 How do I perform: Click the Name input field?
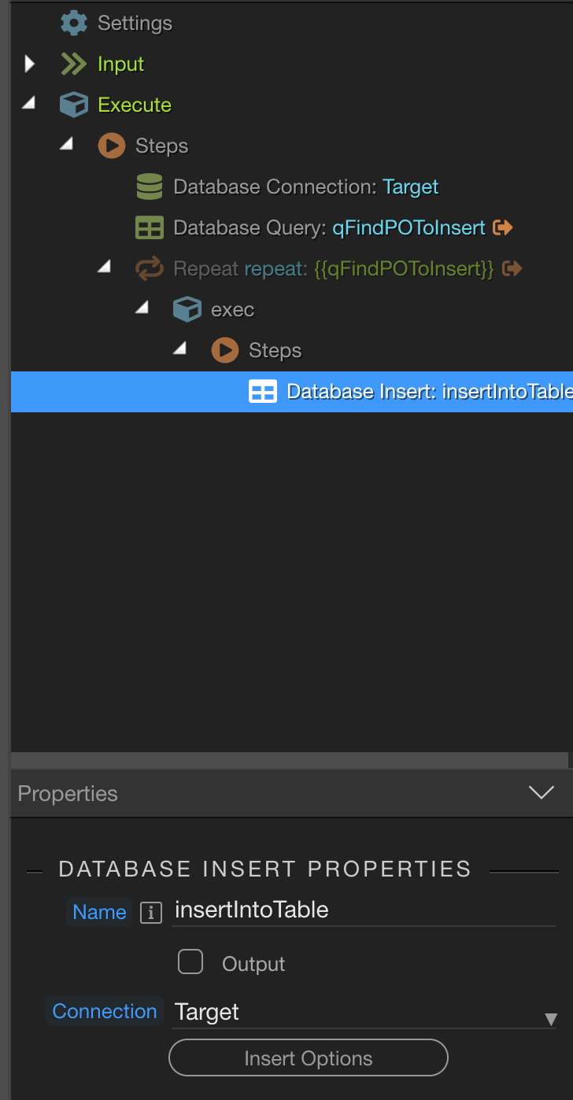(364, 910)
